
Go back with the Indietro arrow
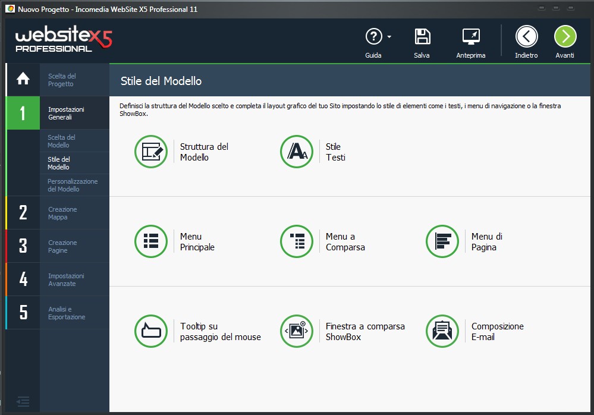(x=527, y=37)
